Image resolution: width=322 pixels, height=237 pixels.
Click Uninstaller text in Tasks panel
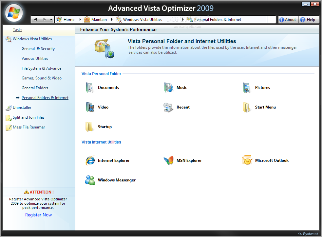(22, 108)
